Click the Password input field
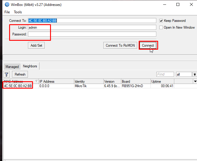Image resolution: width=197 pixels, height=161 pixels. [x=92, y=34]
